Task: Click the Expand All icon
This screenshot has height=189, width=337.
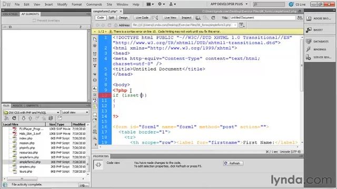Action: coord(95,66)
